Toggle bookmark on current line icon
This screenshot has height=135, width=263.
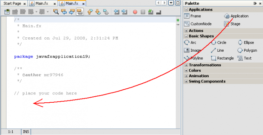pyautogui.click(x=106, y=12)
